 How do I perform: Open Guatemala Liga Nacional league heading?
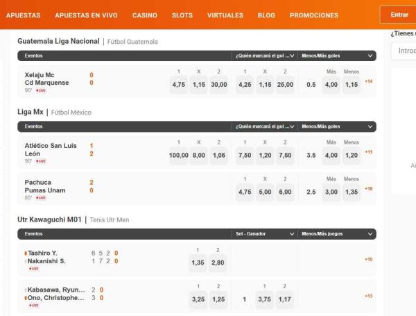(58, 41)
